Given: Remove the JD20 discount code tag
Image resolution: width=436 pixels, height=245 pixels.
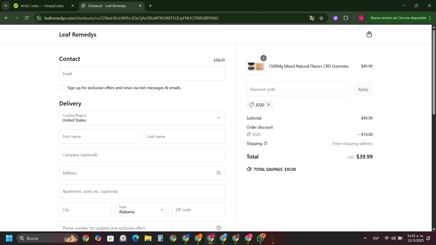Looking at the screenshot, I should pos(269,105).
